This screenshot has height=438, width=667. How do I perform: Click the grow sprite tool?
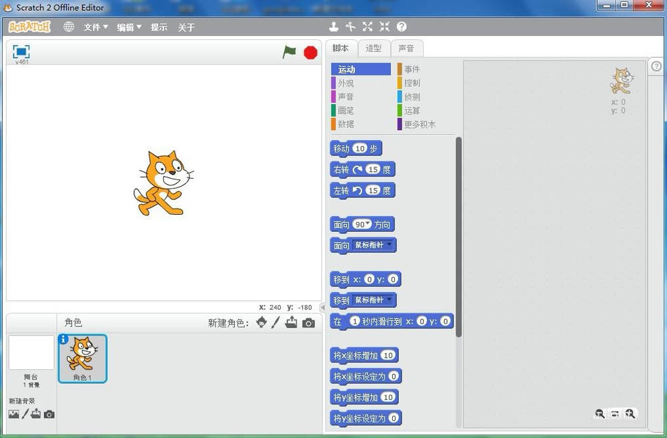(x=367, y=27)
